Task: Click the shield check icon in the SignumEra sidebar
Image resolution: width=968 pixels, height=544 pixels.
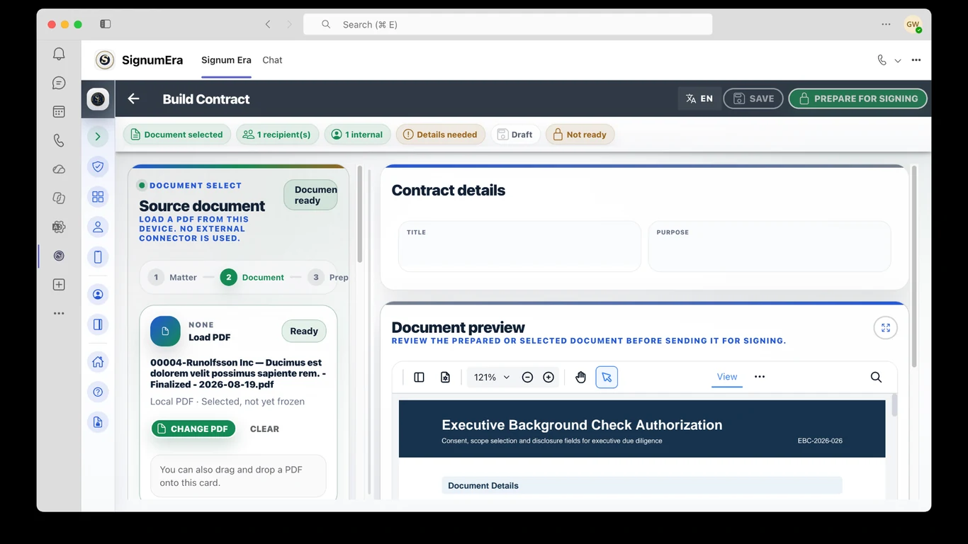Action: [98, 166]
